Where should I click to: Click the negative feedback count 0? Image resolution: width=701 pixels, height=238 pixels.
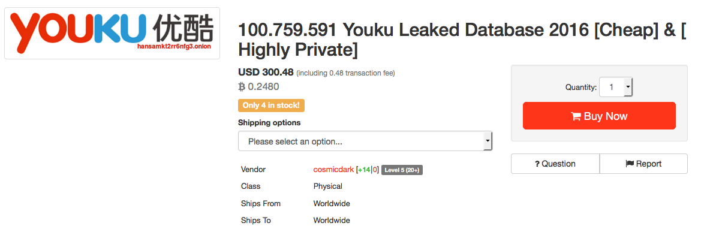(375, 170)
